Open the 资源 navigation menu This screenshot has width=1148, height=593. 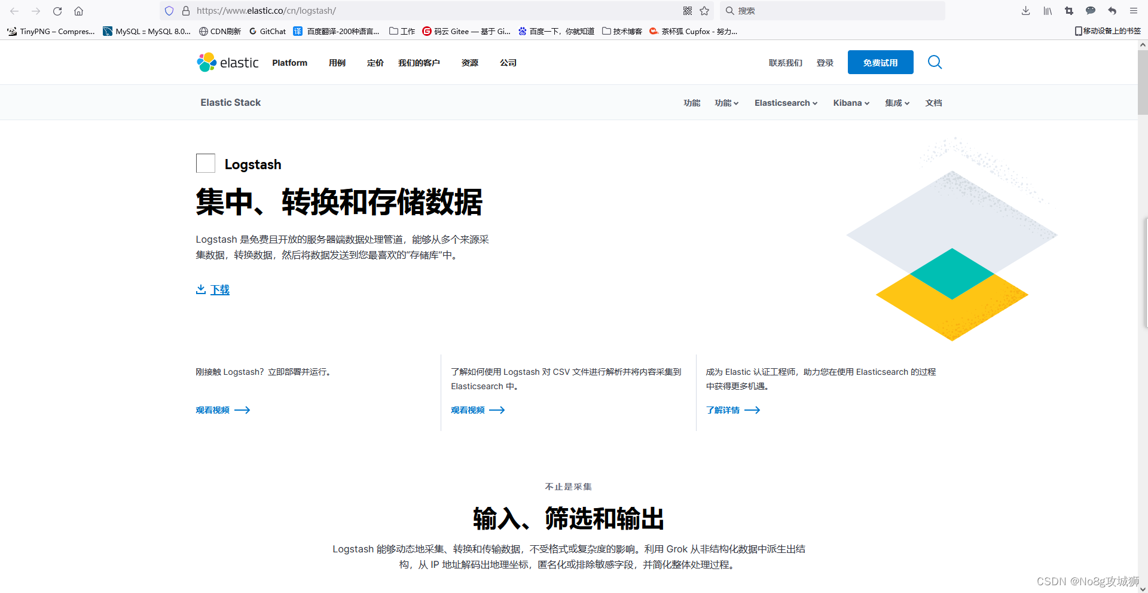coord(470,62)
